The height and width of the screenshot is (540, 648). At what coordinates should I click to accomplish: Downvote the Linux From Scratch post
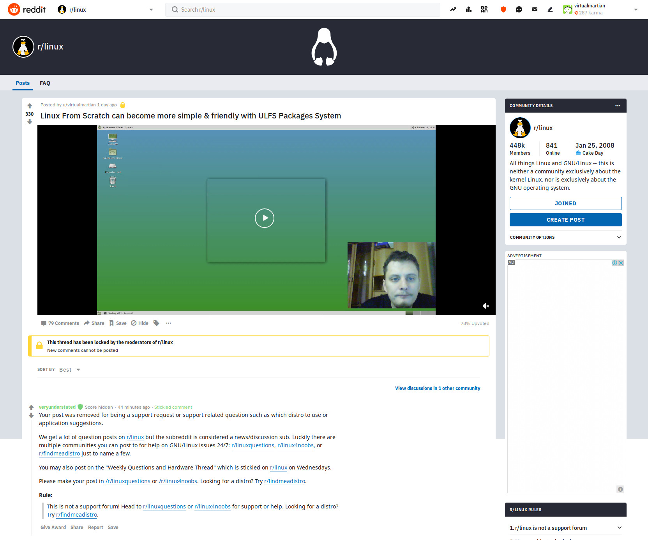click(x=30, y=122)
